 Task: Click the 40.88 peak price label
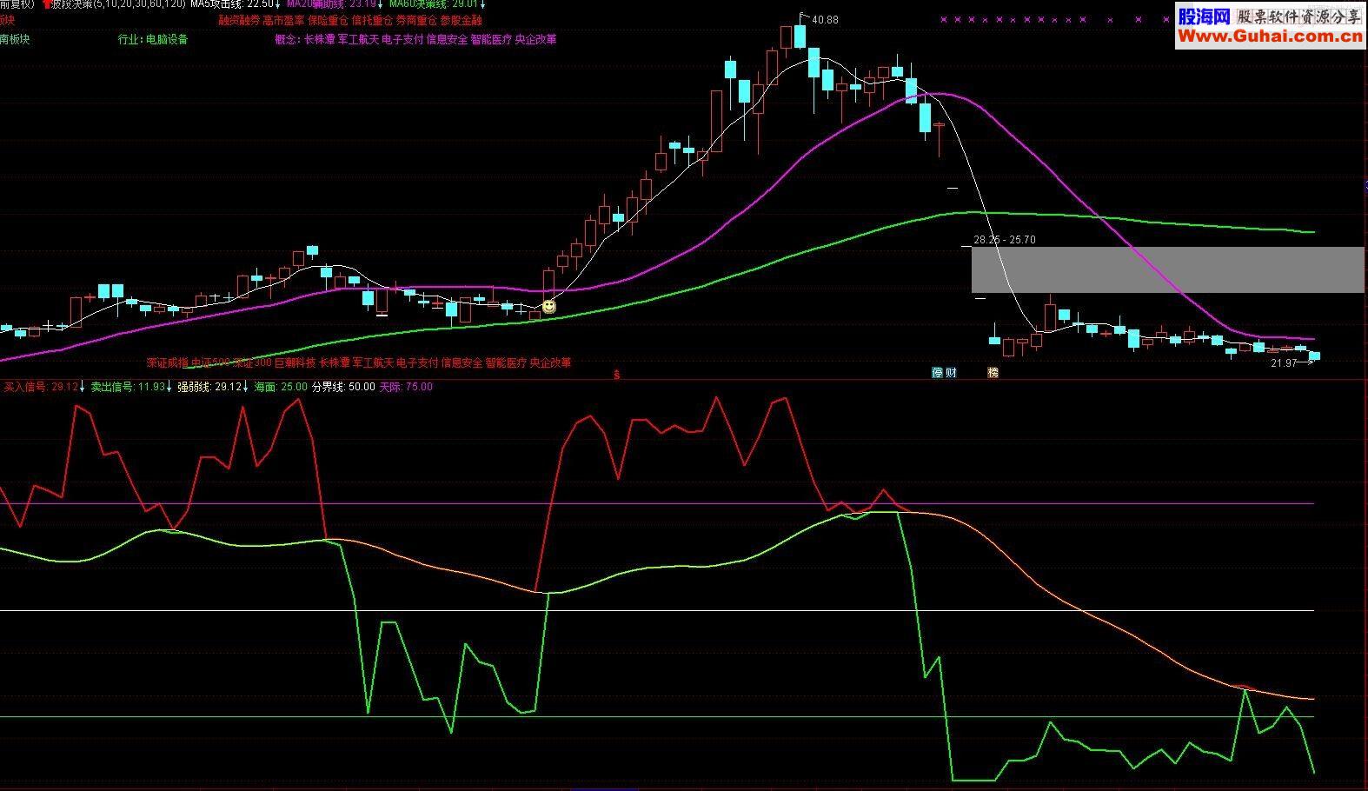click(x=825, y=20)
